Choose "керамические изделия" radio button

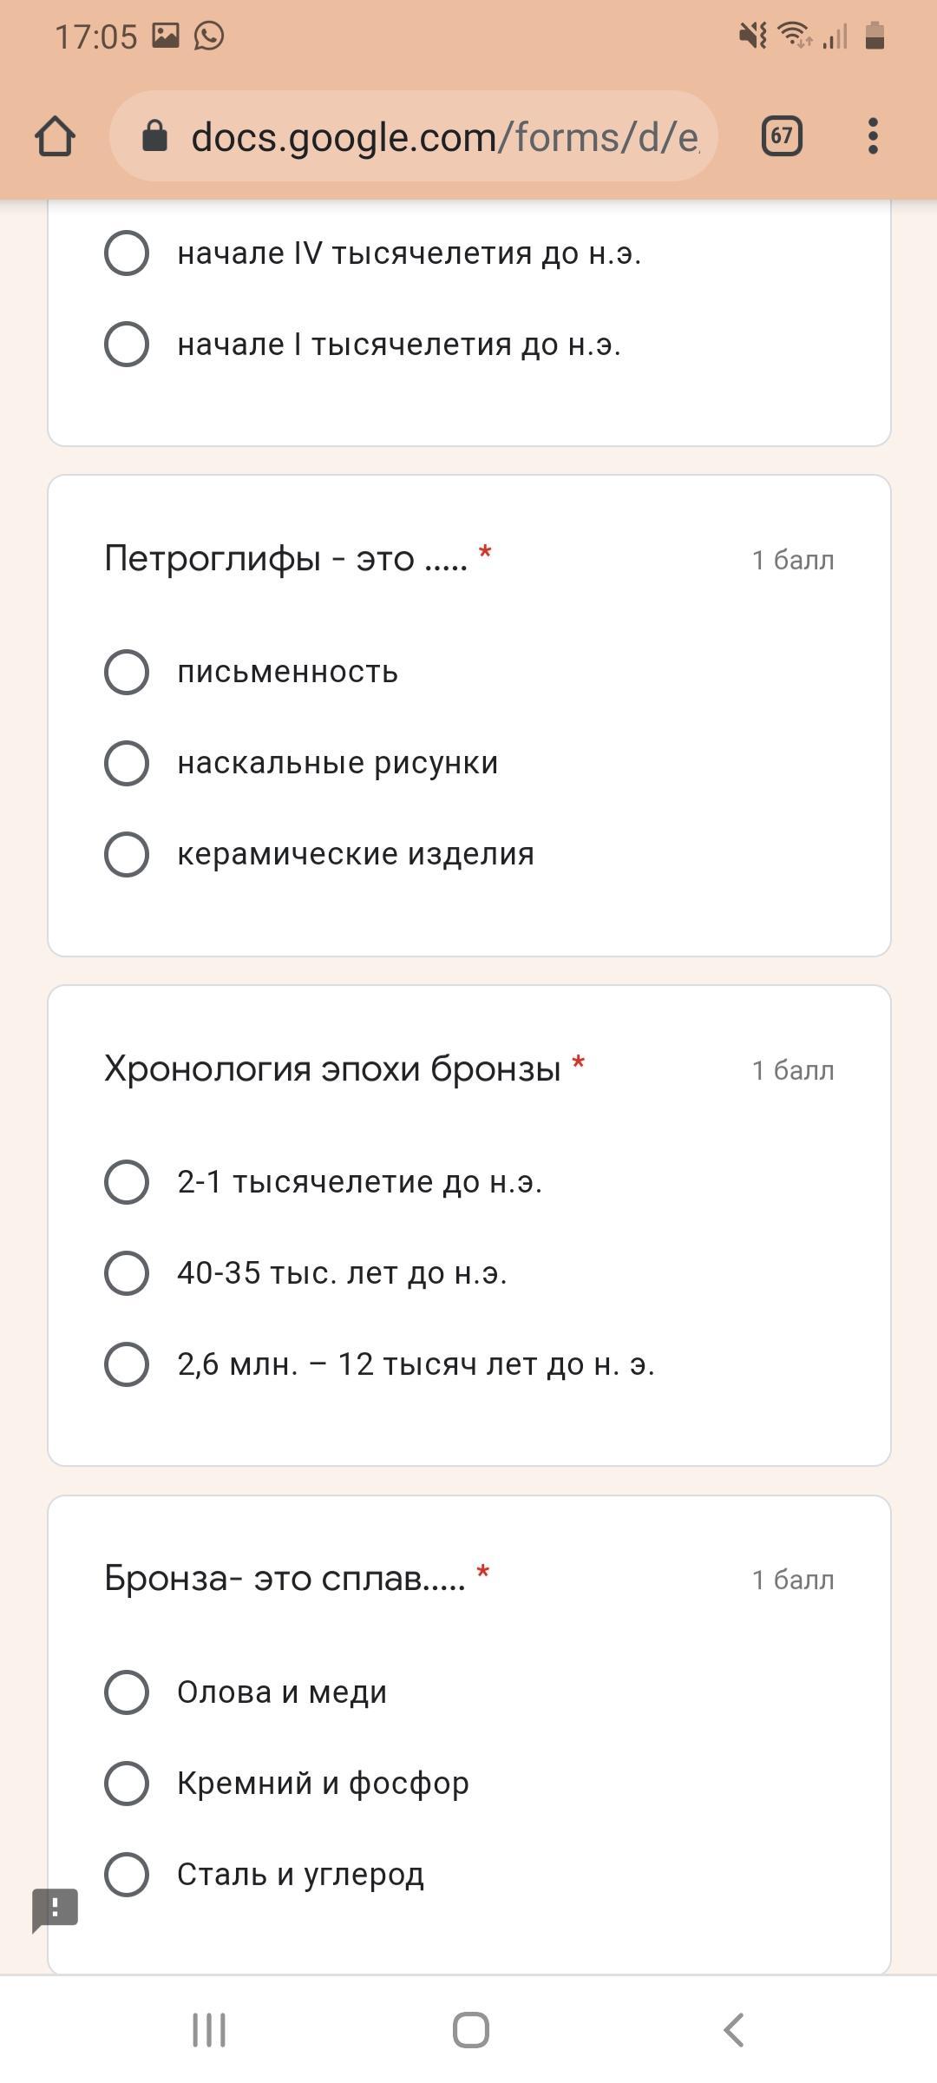(127, 854)
